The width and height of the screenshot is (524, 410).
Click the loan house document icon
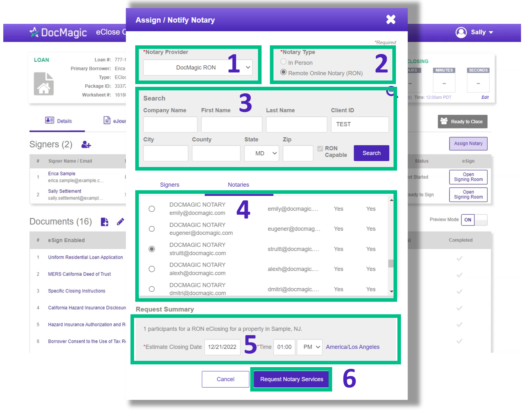[x=44, y=84]
